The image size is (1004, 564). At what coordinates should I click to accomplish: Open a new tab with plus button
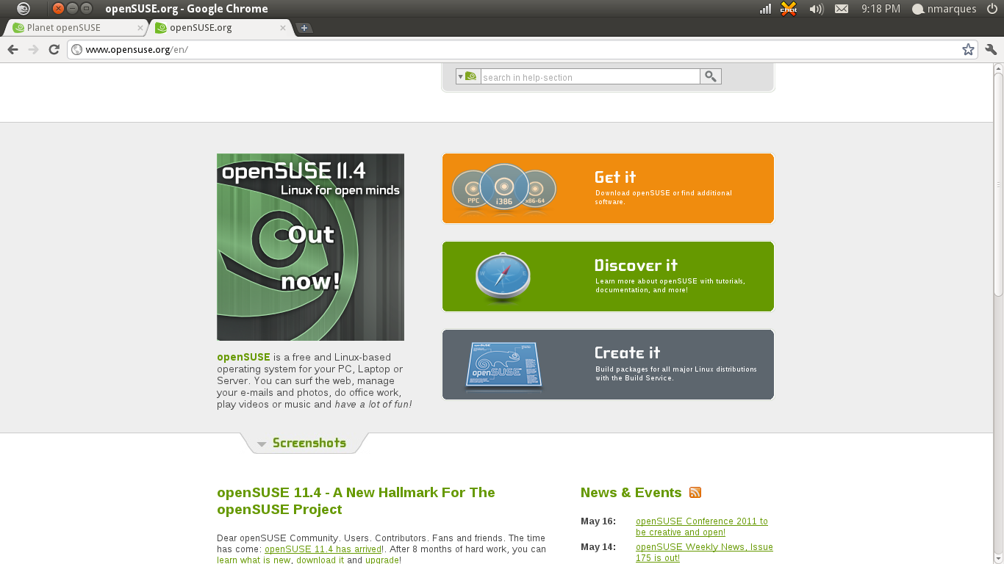pos(304,28)
